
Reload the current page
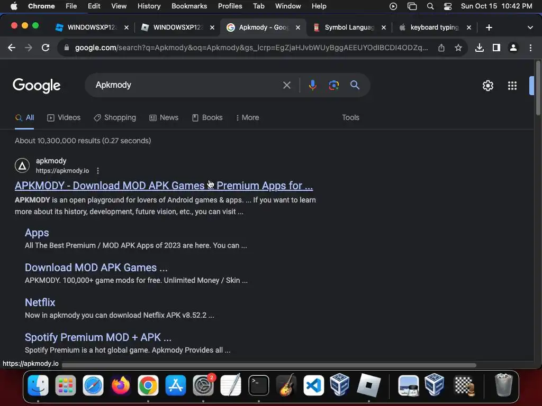46,48
